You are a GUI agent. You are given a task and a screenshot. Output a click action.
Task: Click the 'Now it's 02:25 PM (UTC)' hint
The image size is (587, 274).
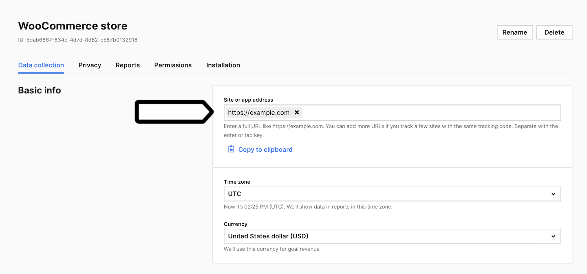308,207
